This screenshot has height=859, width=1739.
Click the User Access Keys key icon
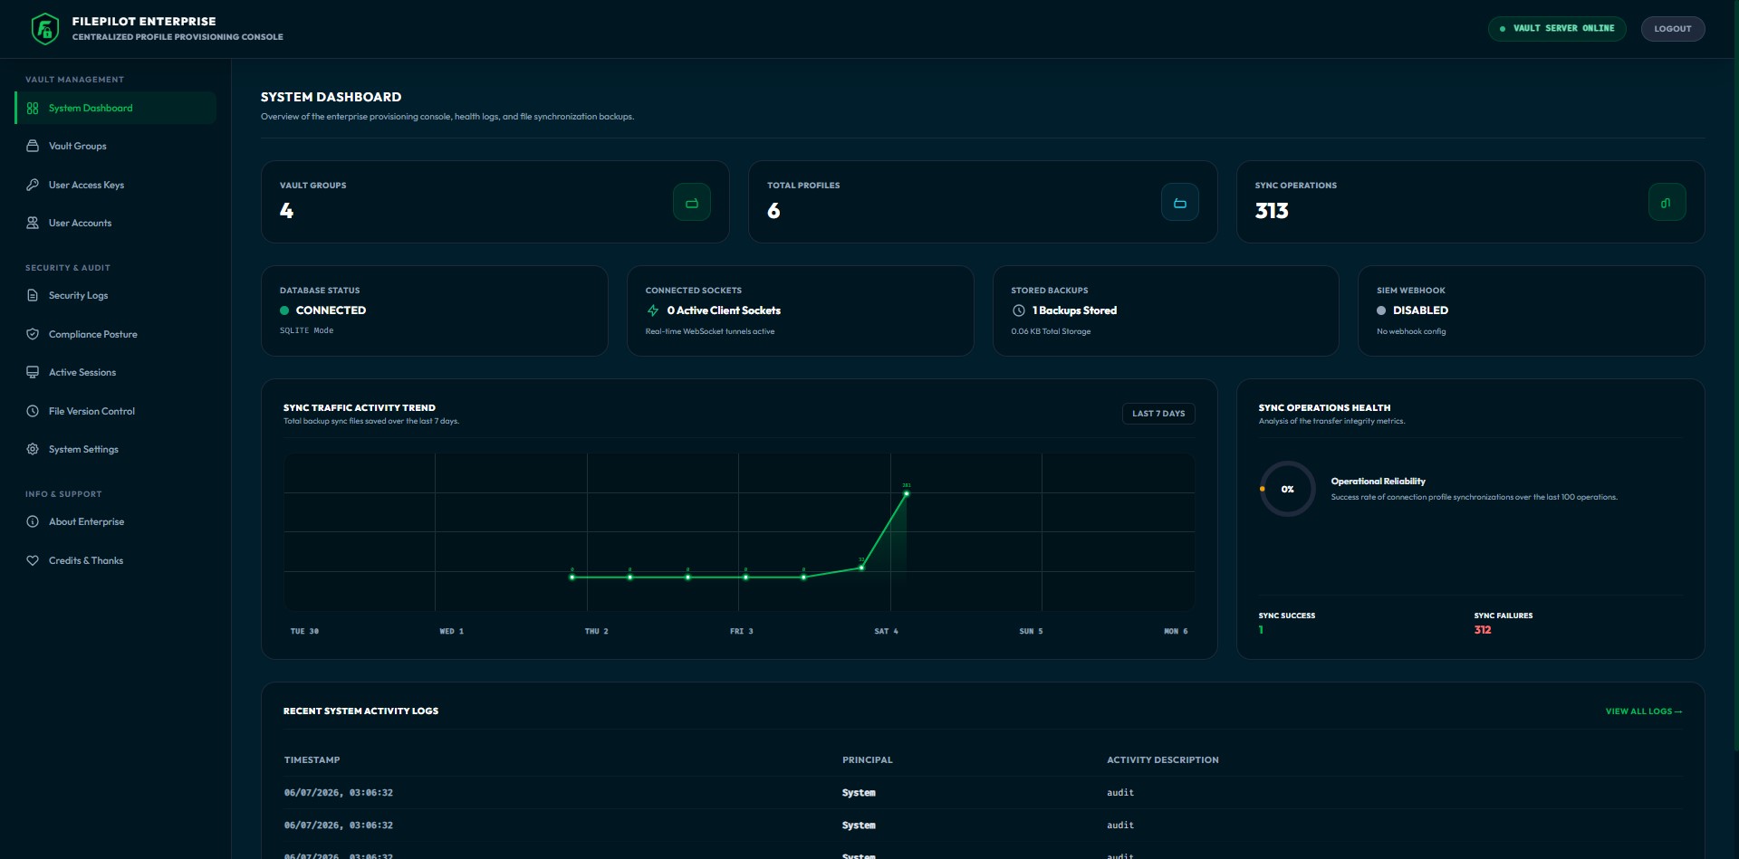[33, 185]
